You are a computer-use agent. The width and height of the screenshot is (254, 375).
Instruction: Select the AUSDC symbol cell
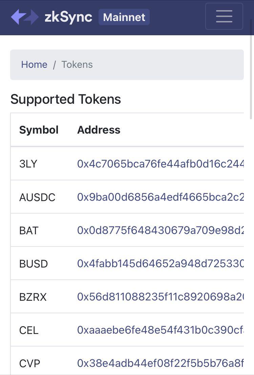coord(37,197)
